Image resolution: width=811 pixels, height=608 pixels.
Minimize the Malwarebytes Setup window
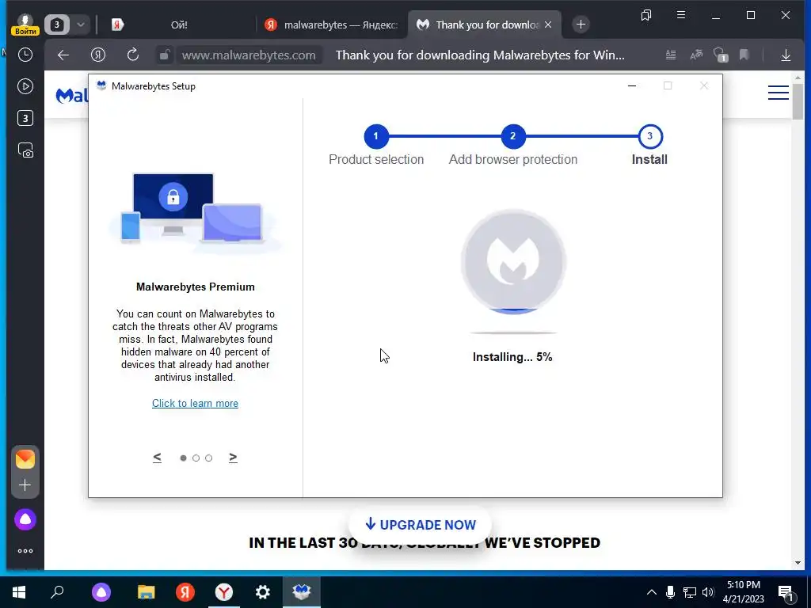click(x=631, y=85)
